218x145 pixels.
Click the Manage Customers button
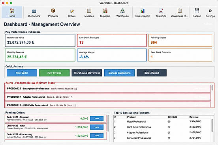tap(119, 73)
